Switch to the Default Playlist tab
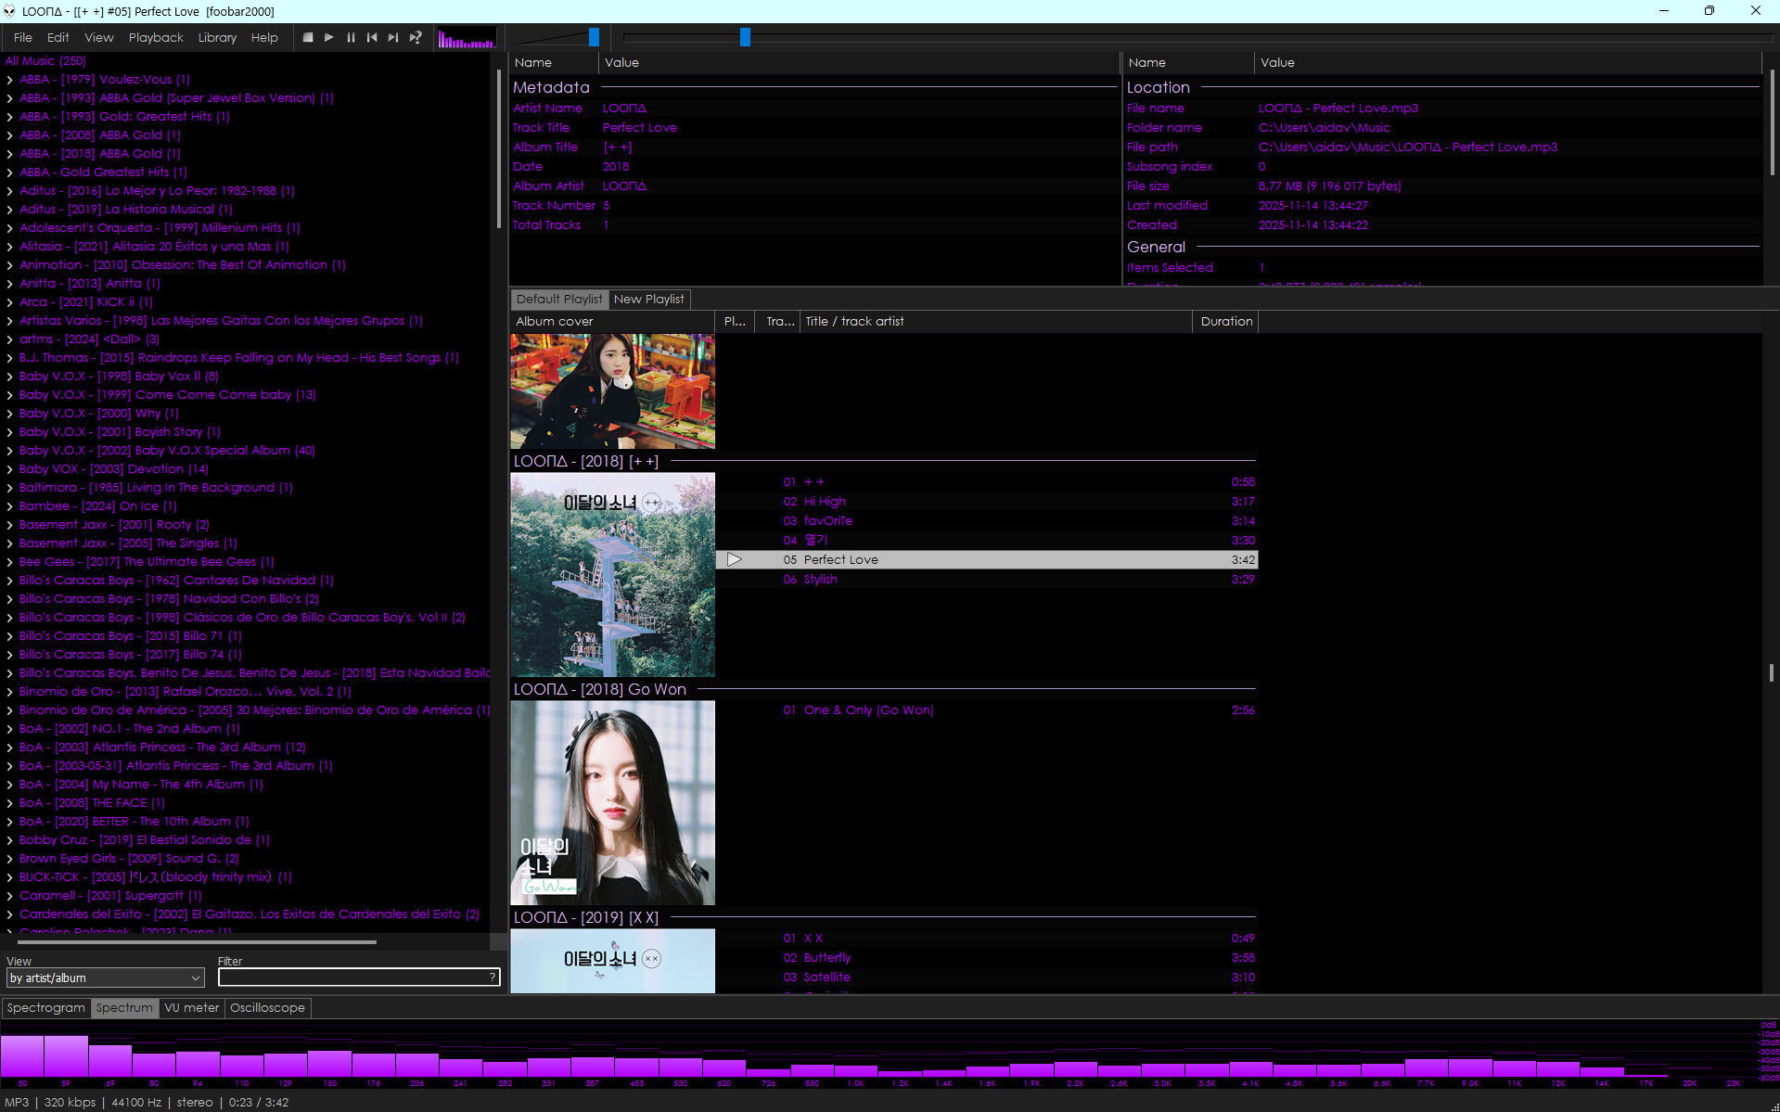Image resolution: width=1780 pixels, height=1112 pixels. (x=559, y=300)
